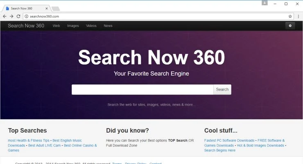
Task: Select the 'TOP Search' bold text
Action: 178,140
